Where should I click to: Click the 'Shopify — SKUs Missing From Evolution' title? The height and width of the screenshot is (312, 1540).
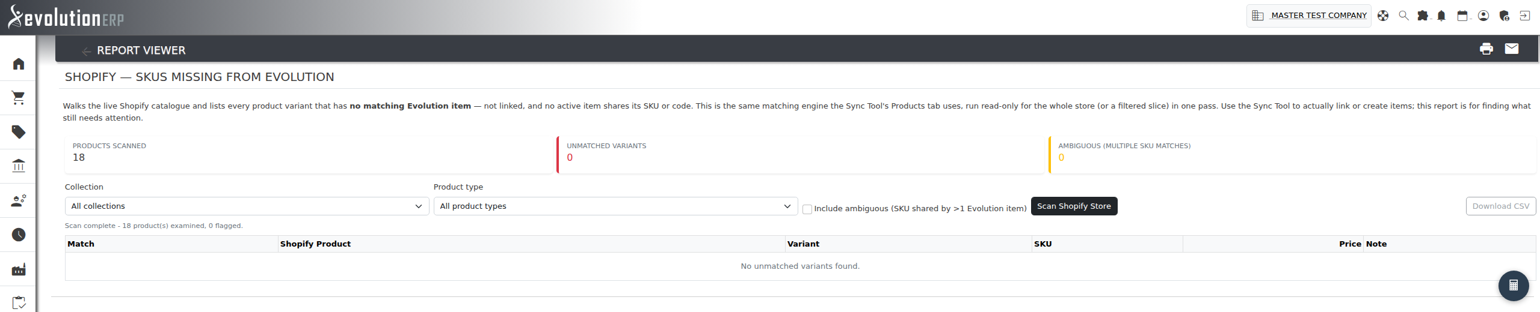(x=199, y=77)
